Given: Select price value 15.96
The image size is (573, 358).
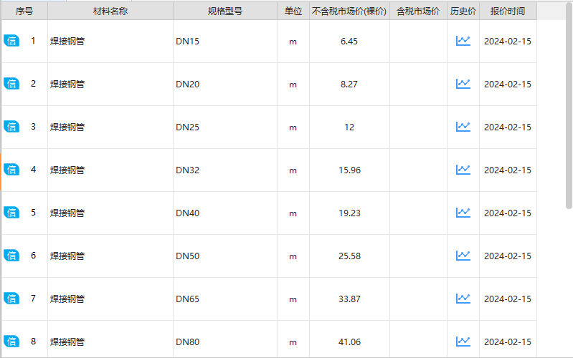Looking at the screenshot, I should (x=349, y=170).
